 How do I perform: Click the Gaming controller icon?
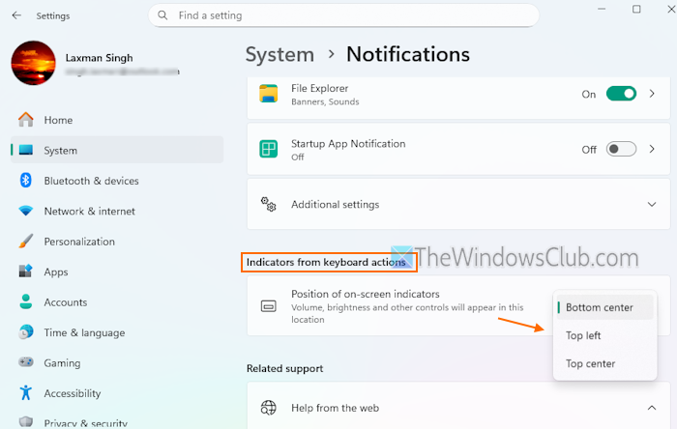pyautogui.click(x=26, y=362)
